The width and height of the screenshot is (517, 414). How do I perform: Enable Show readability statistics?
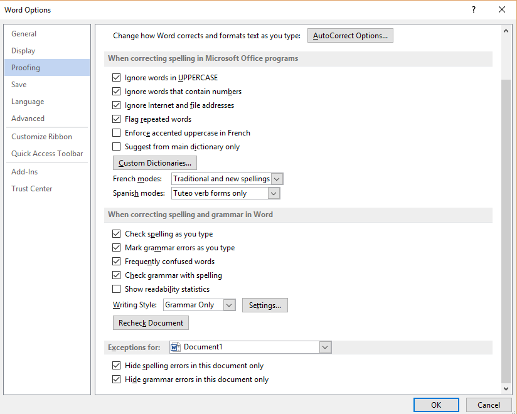(x=117, y=289)
